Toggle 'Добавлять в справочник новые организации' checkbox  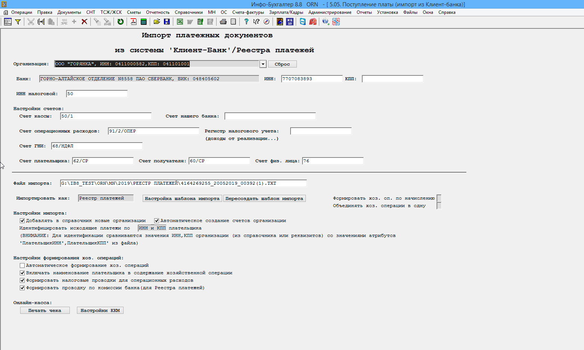[22, 221]
